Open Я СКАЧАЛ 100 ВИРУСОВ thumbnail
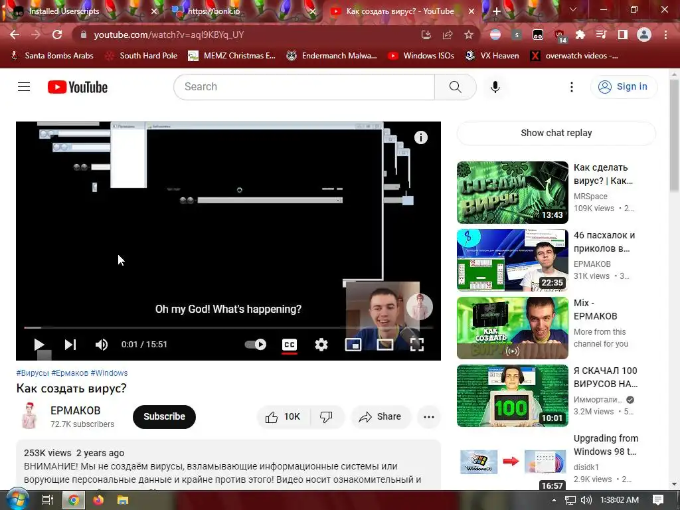680x510 pixels. tap(512, 396)
